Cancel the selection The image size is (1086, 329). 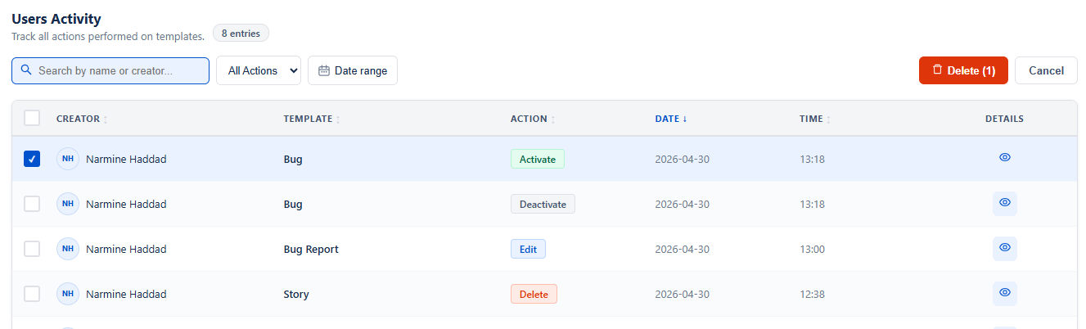(1046, 70)
